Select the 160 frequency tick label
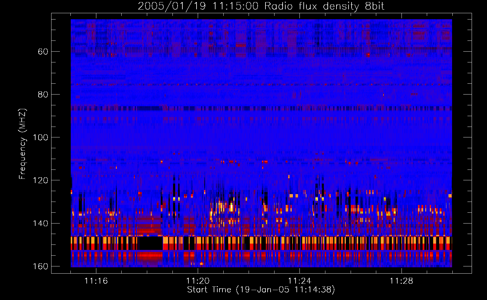 tap(40, 266)
